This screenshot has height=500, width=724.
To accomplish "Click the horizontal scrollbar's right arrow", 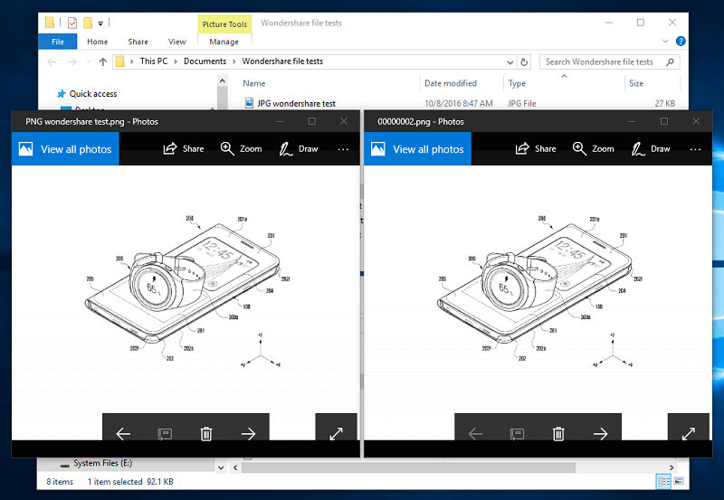I will (x=672, y=467).
